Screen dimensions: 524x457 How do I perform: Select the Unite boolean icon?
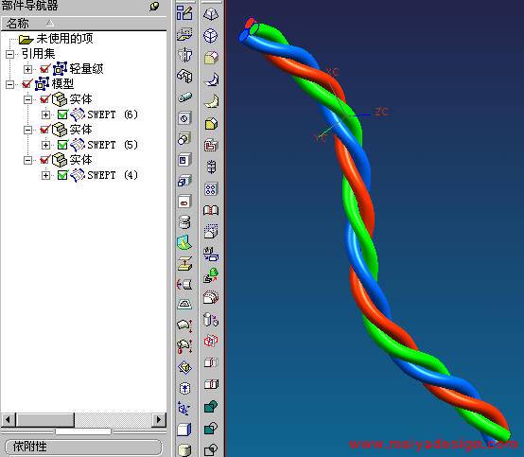click(211, 407)
